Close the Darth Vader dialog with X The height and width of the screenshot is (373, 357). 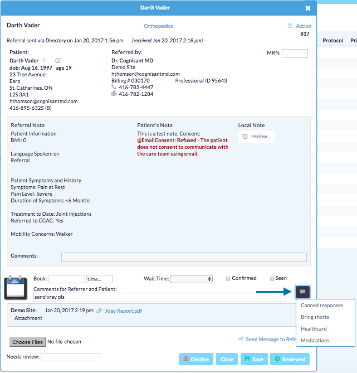(308, 8)
